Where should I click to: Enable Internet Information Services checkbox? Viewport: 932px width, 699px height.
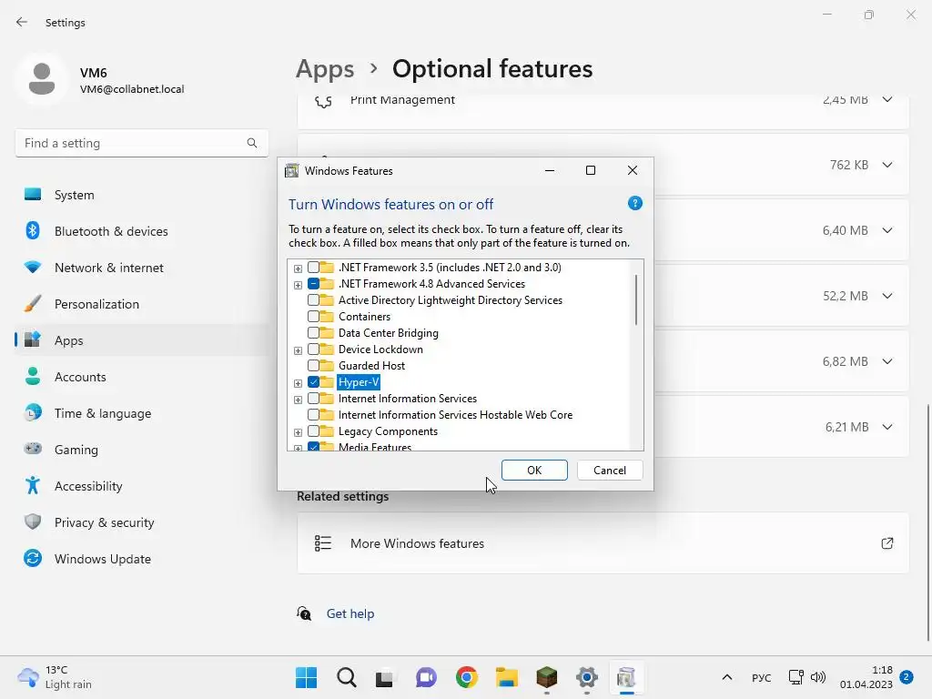(313, 399)
